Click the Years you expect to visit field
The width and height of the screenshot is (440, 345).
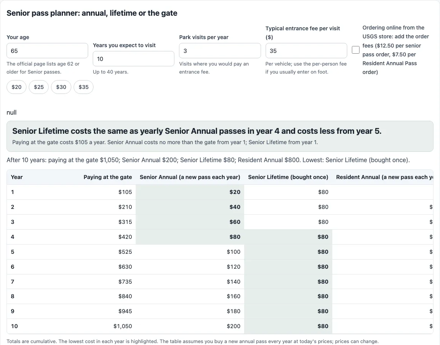133,59
